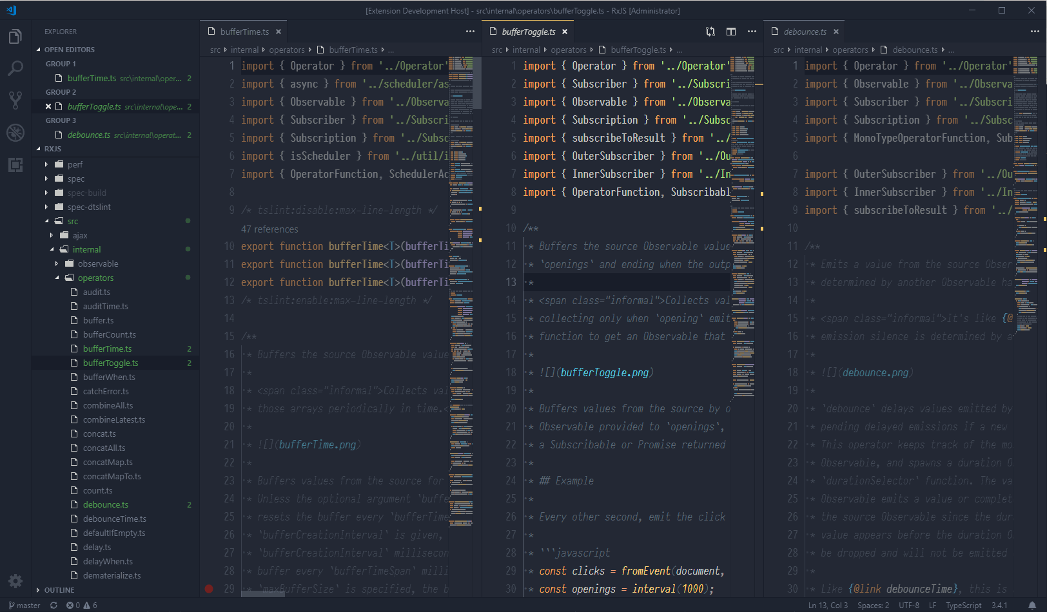Click the synchronize changes icon in status bar
Image resolution: width=1047 pixels, height=612 pixels.
tap(53, 605)
